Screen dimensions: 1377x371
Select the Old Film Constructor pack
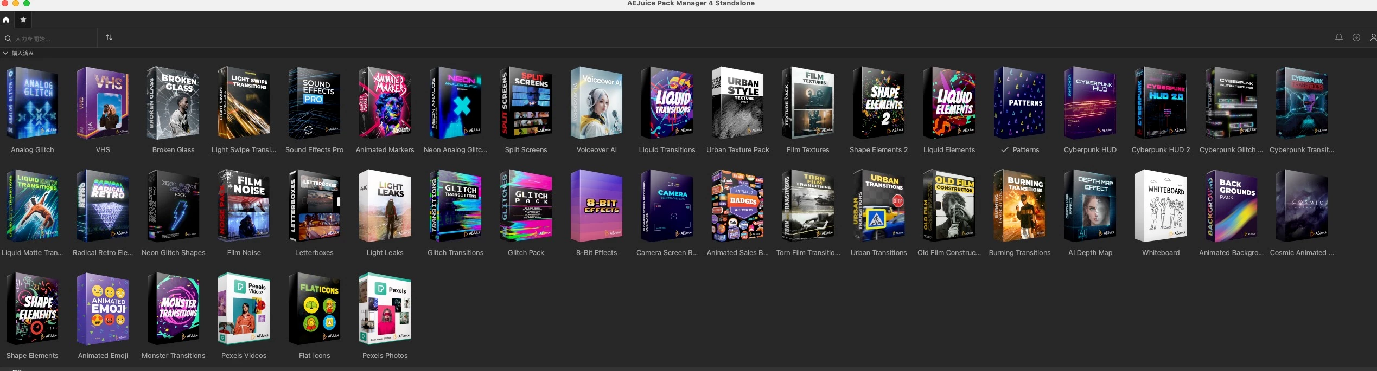pyautogui.click(x=949, y=206)
